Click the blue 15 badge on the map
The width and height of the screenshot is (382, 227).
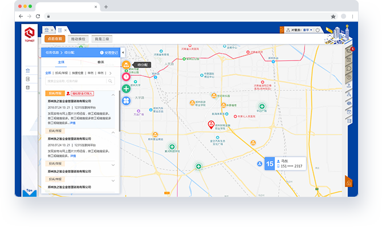pyautogui.click(x=270, y=164)
